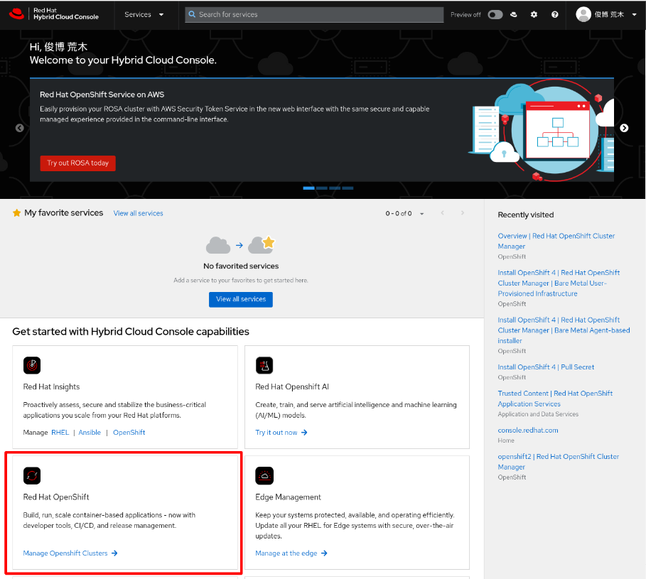Image resolution: width=646 pixels, height=579 pixels.
Task: Expand the user account menu for 俊博 荒木
Action: 607,14
